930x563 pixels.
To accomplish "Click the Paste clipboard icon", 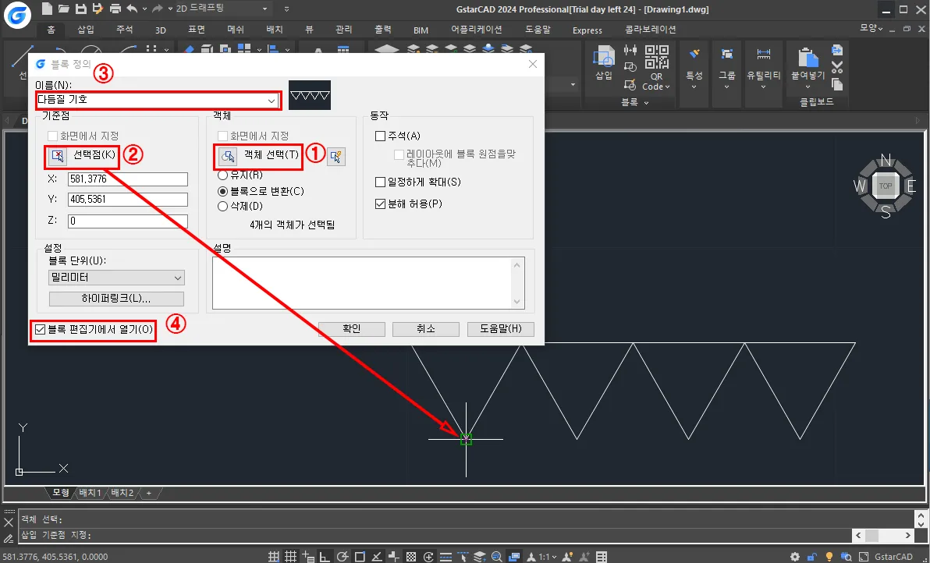I will pyautogui.click(x=808, y=59).
